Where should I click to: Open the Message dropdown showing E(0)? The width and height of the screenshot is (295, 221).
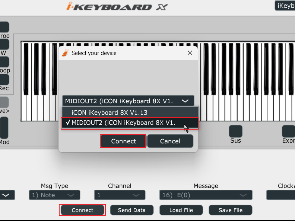[x=206, y=195]
